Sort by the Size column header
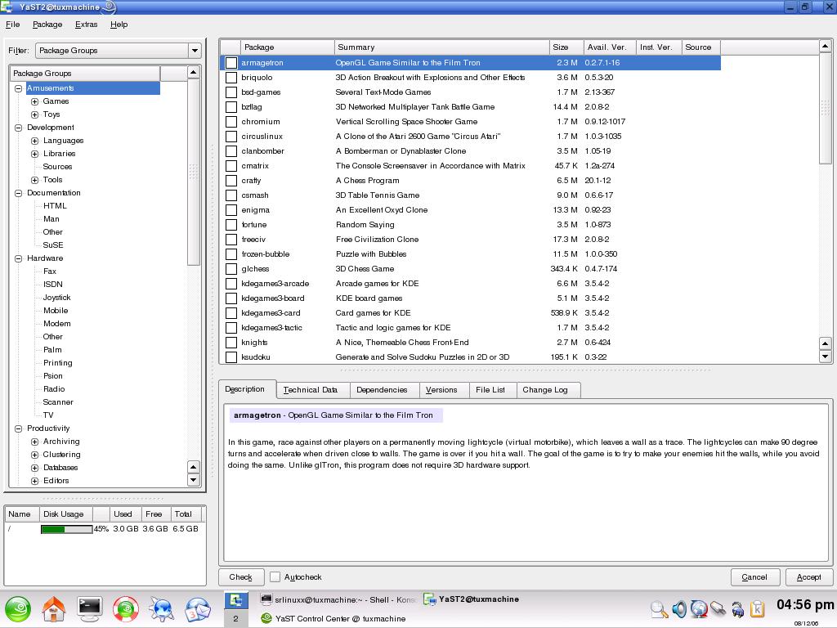 tap(566, 47)
